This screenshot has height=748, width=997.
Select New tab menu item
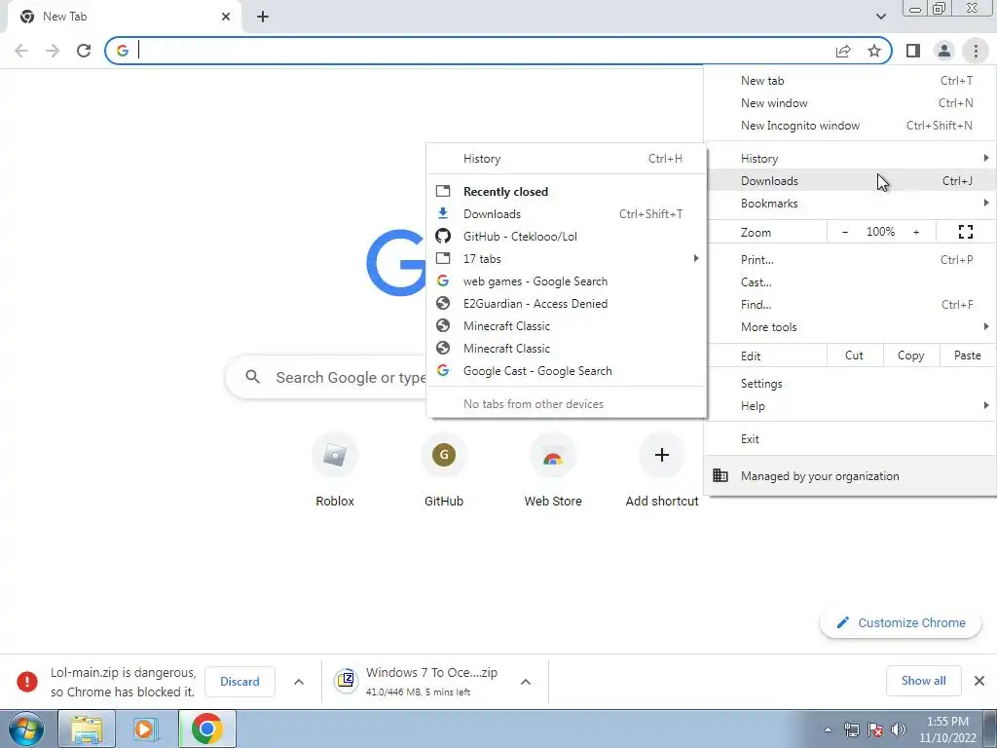850,81
